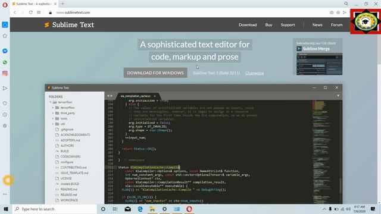The height and width of the screenshot is (214, 381).
Task: Open Task View on the taskbar
Action: pos(115,209)
